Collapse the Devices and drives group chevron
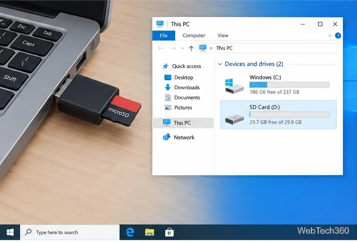 tap(220, 64)
